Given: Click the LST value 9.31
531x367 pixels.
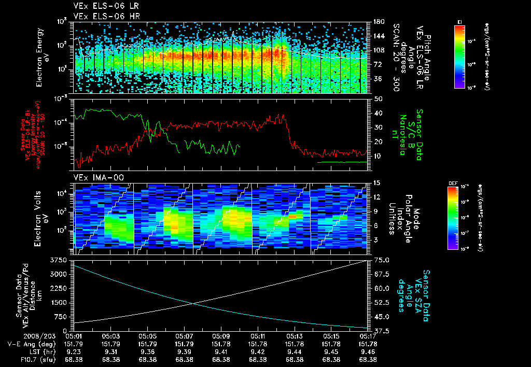Looking at the screenshot, I should coord(111,352).
